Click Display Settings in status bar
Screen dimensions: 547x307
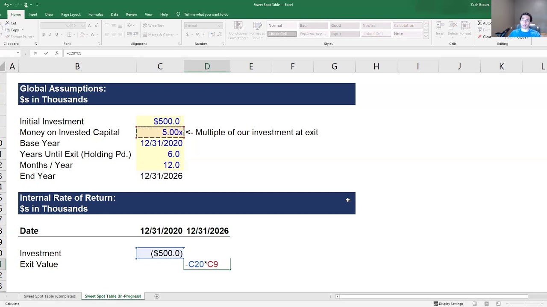click(x=448, y=304)
